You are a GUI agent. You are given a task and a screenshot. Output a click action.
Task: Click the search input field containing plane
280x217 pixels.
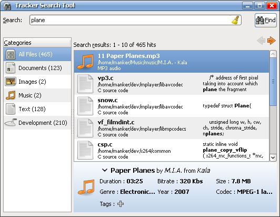[x=135, y=20]
